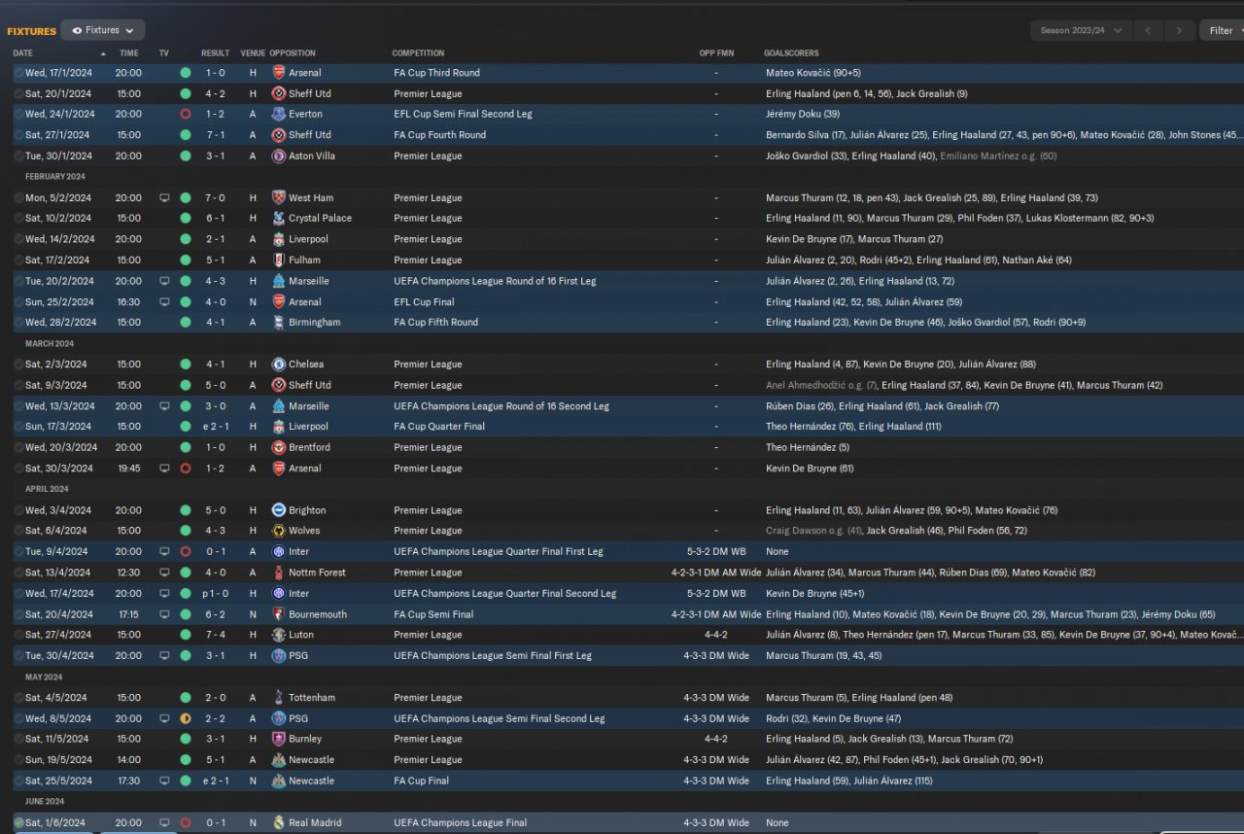Click the Fulham club badge

point(279,261)
